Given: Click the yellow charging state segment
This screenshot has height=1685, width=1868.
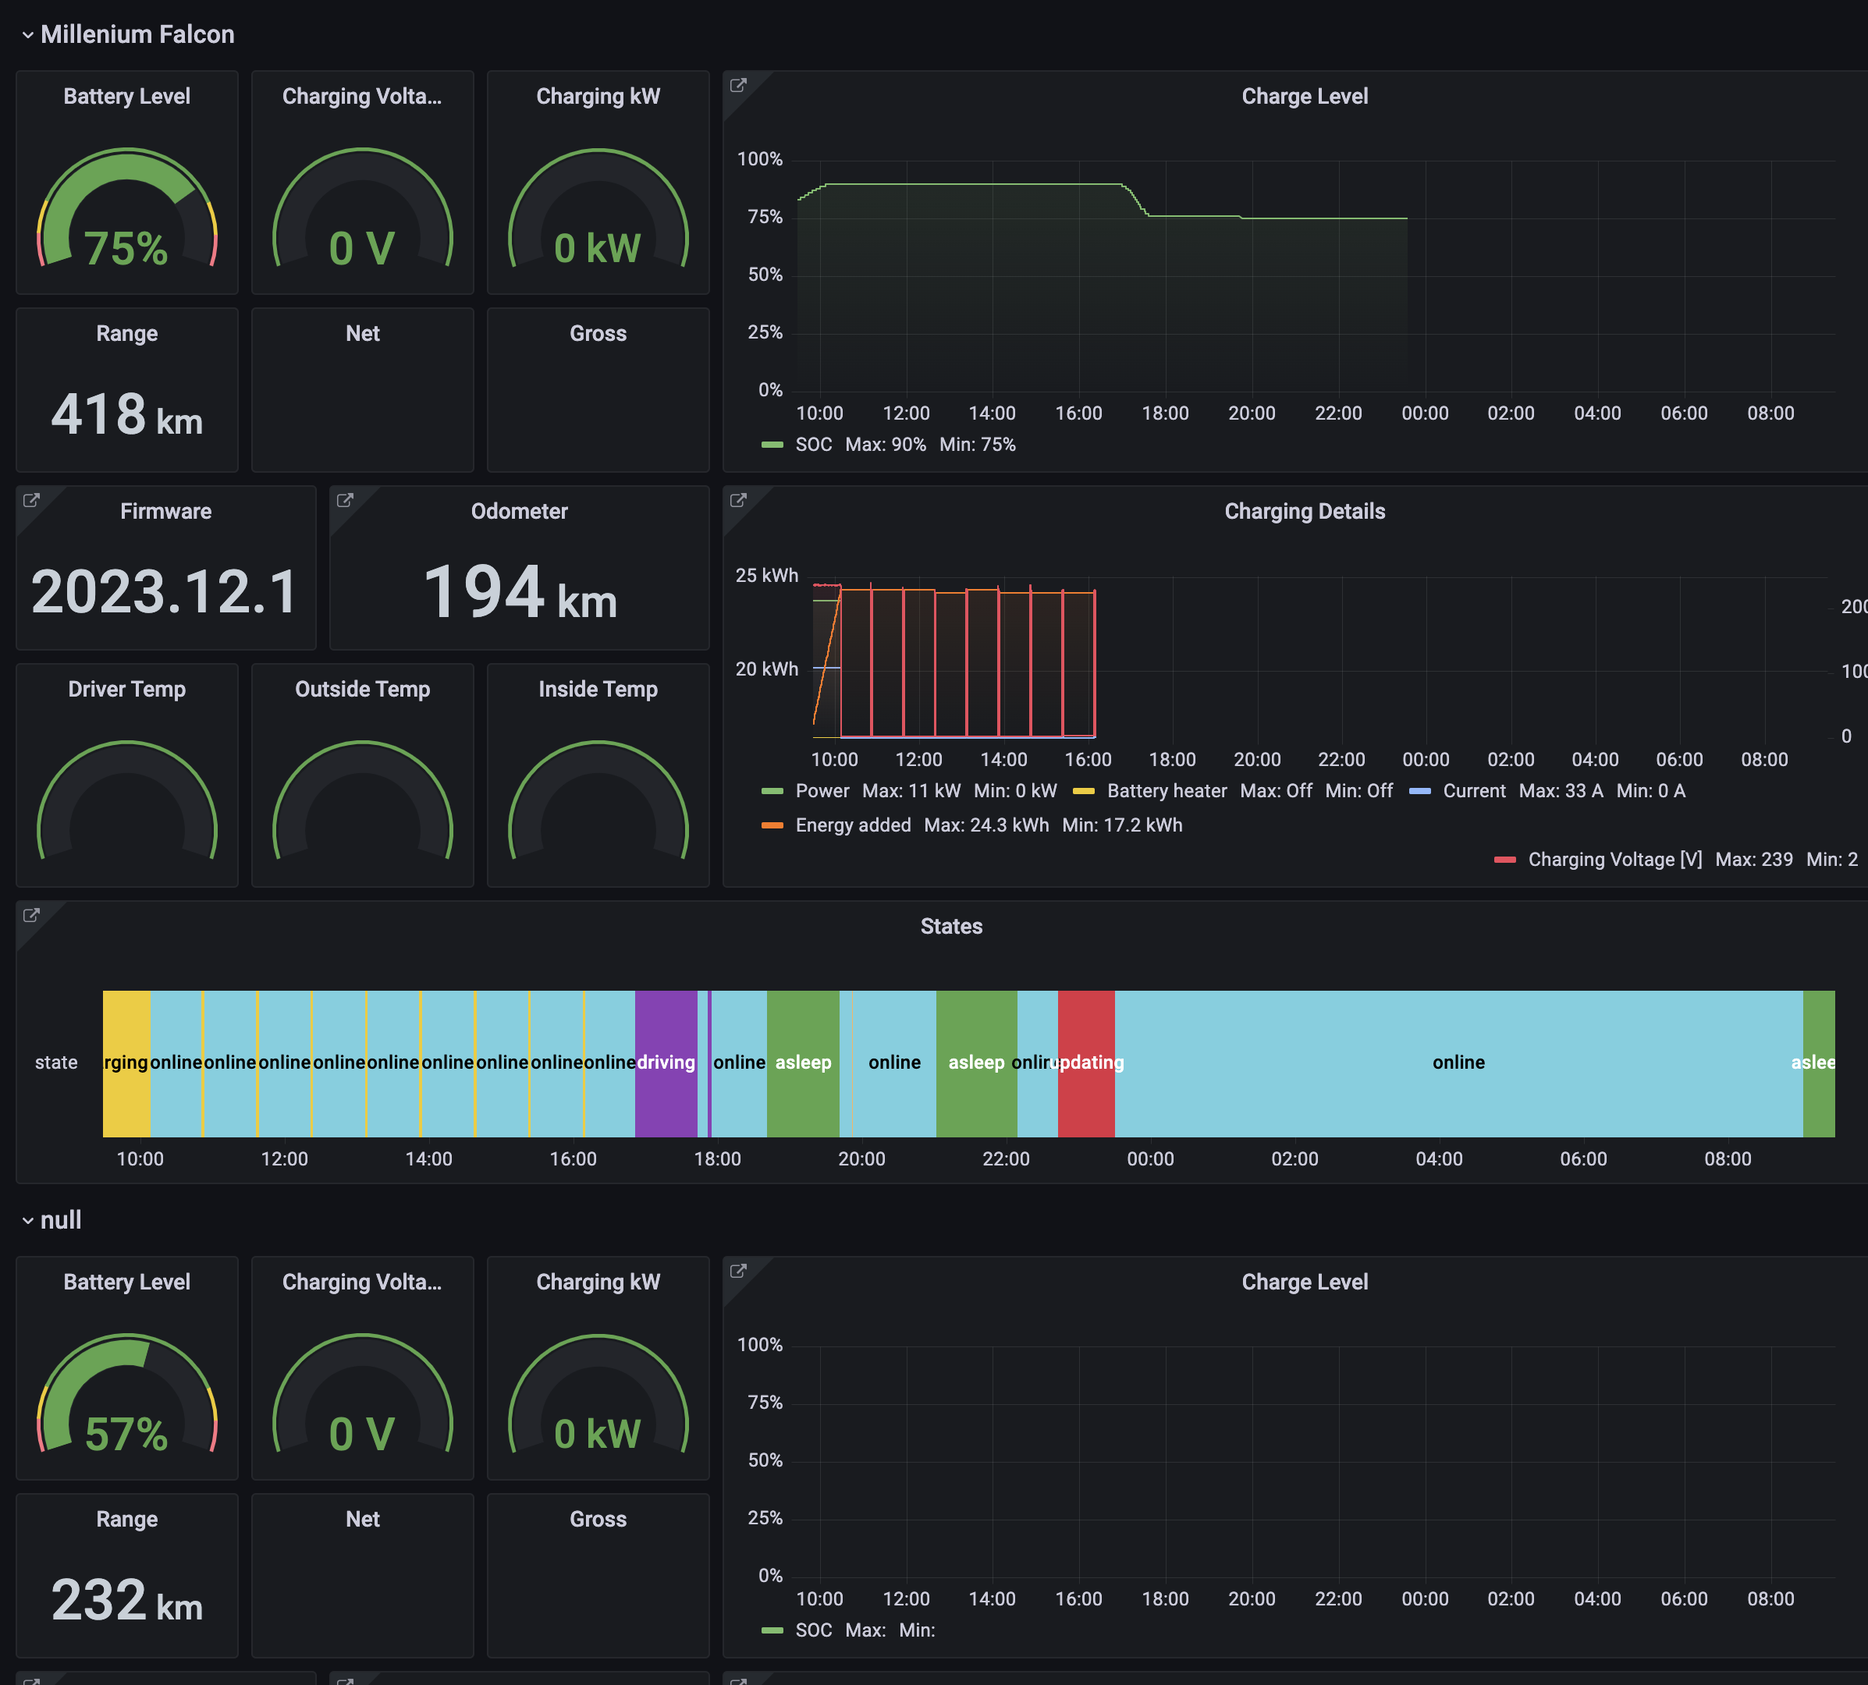Looking at the screenshot, I should coord(126,1064).
